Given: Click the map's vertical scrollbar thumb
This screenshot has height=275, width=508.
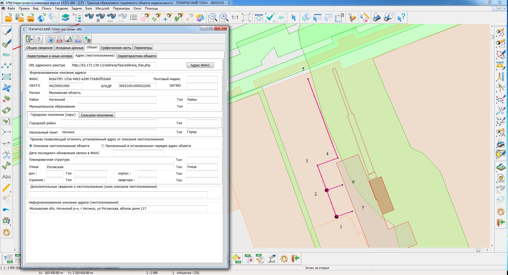Looking at the screenshot, I should click(x=492, y=37).
